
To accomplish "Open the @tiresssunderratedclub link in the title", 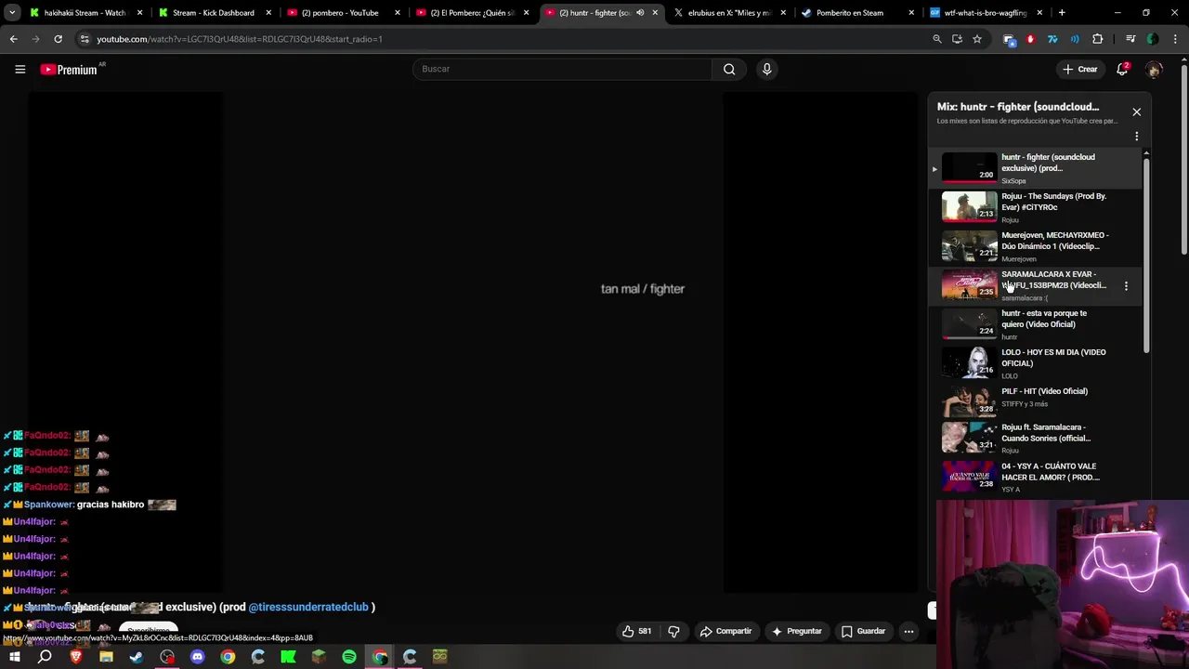I will [x=308, y=607].
